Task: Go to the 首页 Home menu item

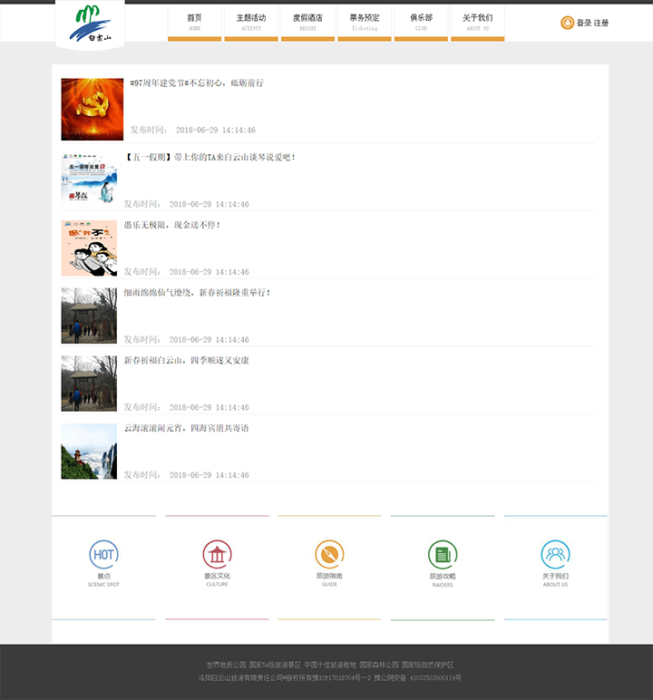Action: click(x=194, y=22)
